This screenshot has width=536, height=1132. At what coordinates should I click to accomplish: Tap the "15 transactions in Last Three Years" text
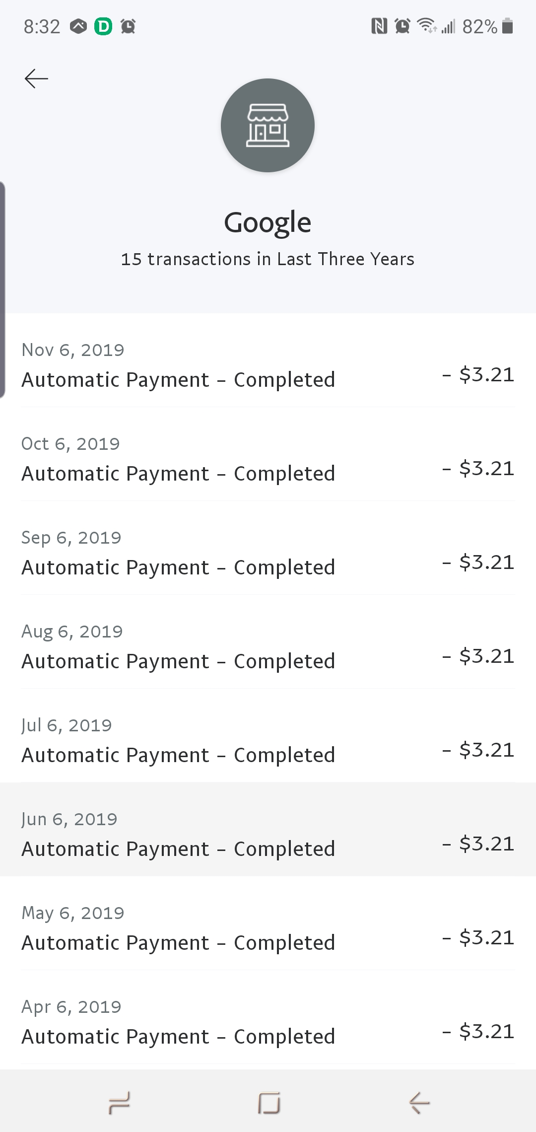[x=268, y=259]
